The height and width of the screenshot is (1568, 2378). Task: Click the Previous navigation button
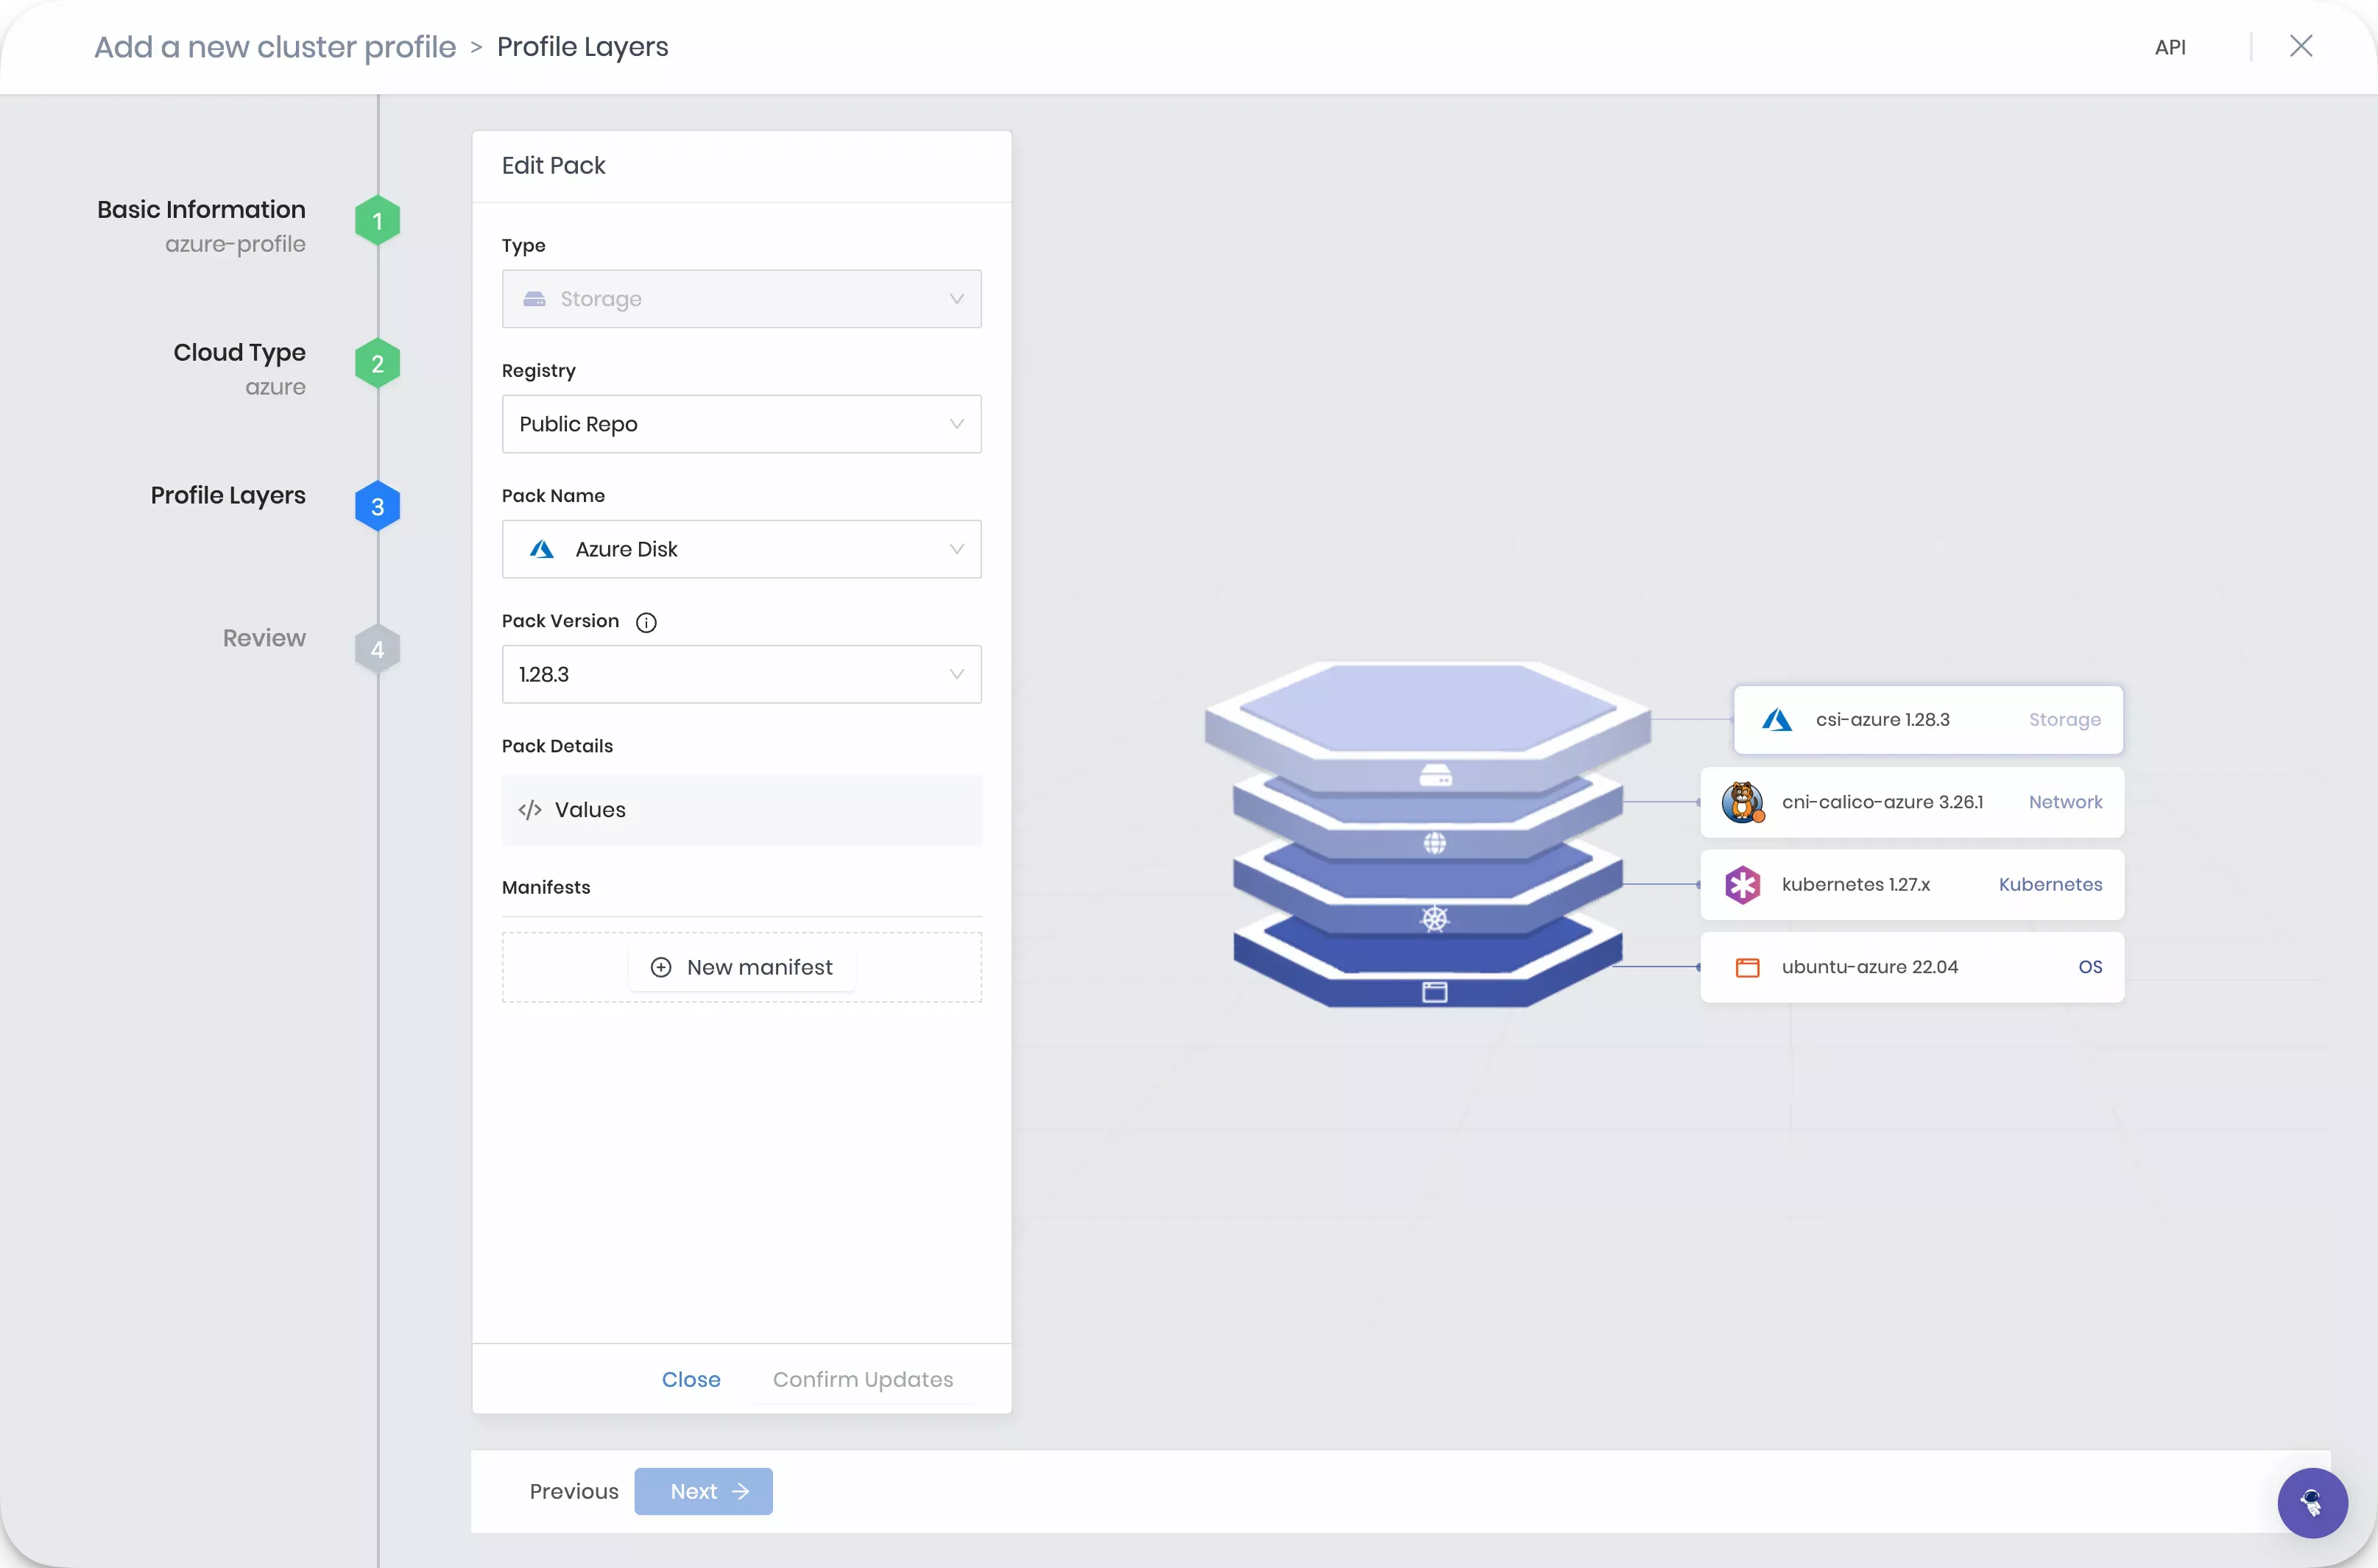[x=574, y=1491]
